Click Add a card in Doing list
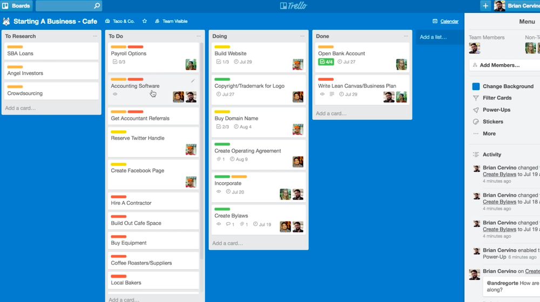 pos(227,243)
